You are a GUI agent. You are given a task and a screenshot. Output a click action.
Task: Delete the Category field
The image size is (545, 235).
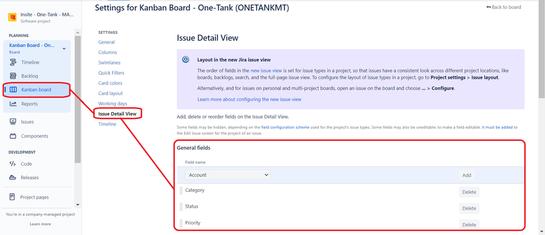469,192
